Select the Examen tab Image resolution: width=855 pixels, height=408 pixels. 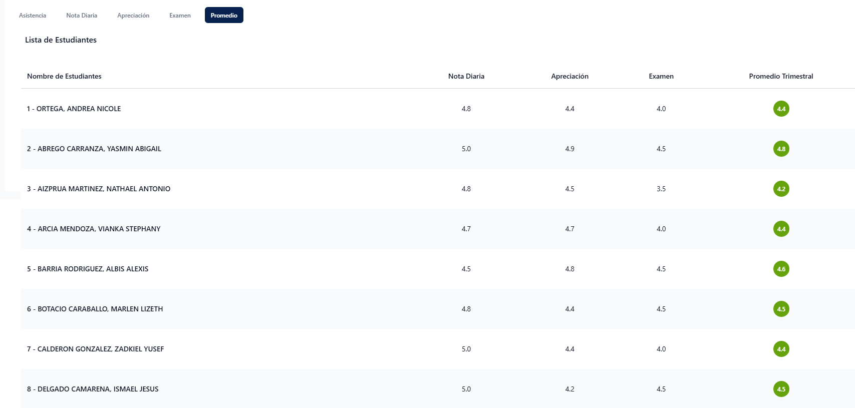coord(180,16)
